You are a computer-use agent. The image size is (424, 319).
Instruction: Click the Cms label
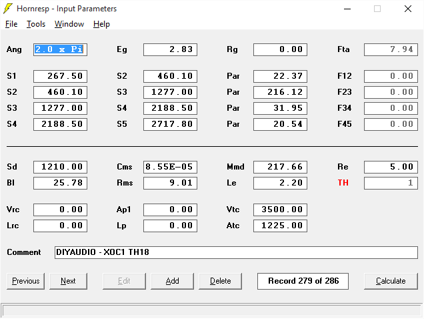pyautogui.click(x=125, y=167)
